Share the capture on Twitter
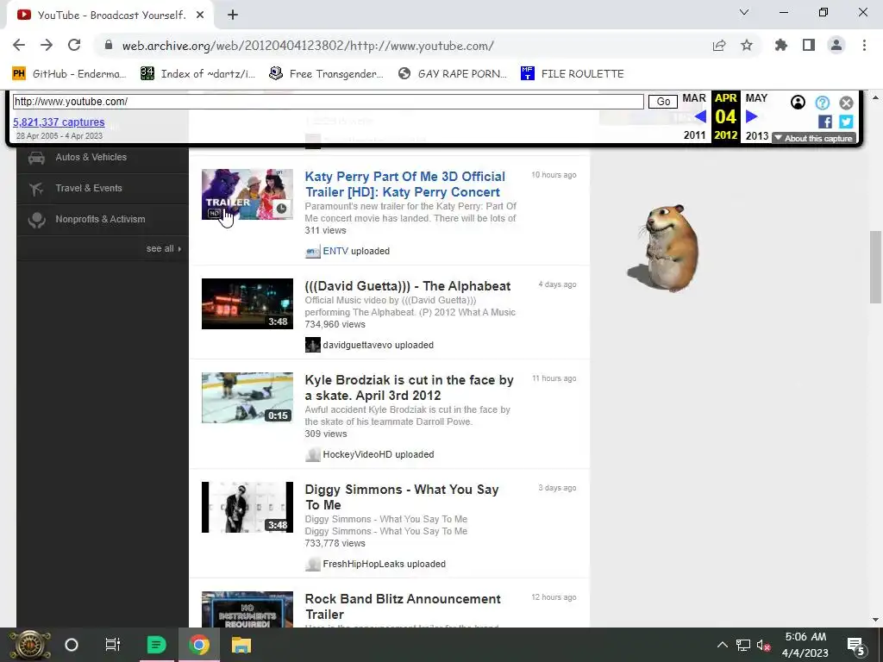 [846, 122]
